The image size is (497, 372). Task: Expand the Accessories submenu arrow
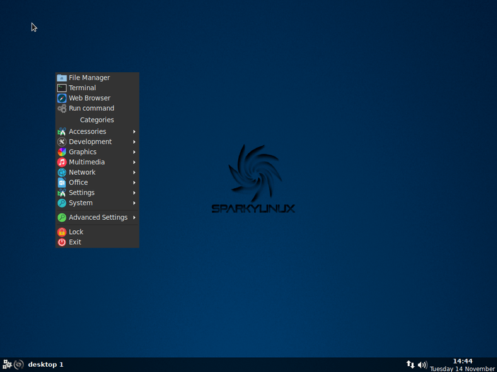134,132
